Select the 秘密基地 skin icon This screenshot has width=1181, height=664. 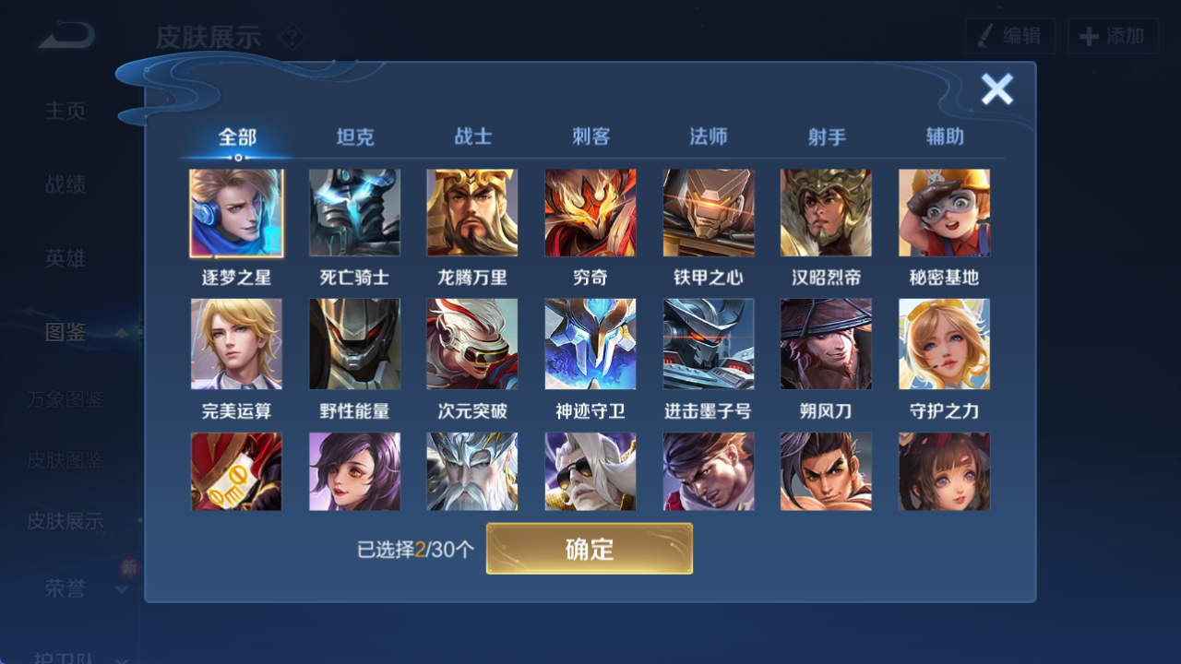945,213
